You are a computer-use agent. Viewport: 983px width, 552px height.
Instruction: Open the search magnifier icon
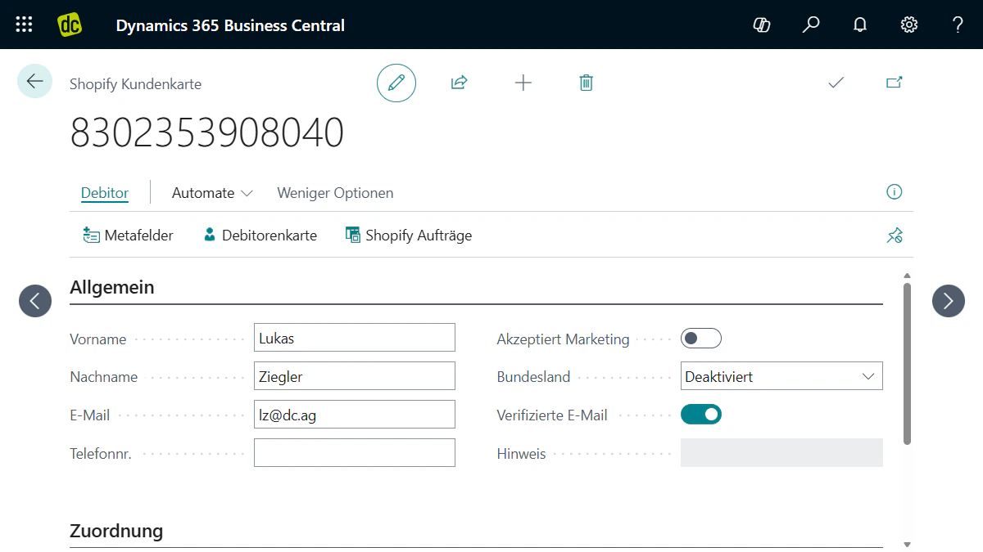[x=811, y=25]
